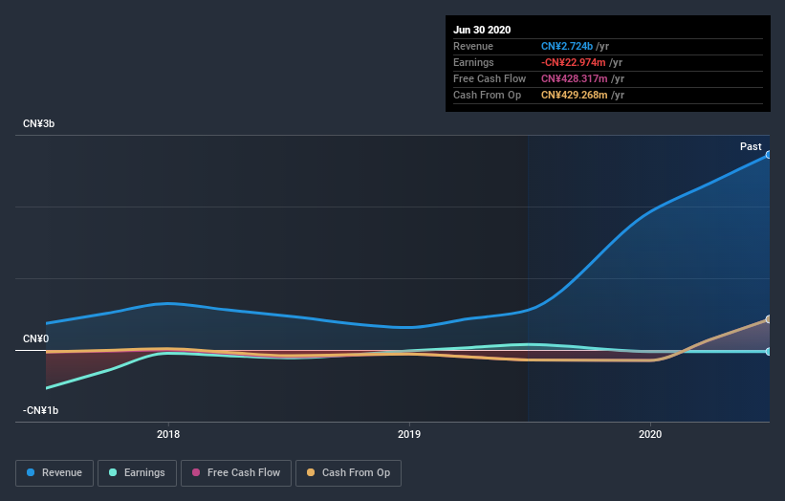The height and width of the screenshot is (501, 785).
Task: Click the Cash From Op endpoint marker
Action: tap(768, 319)
